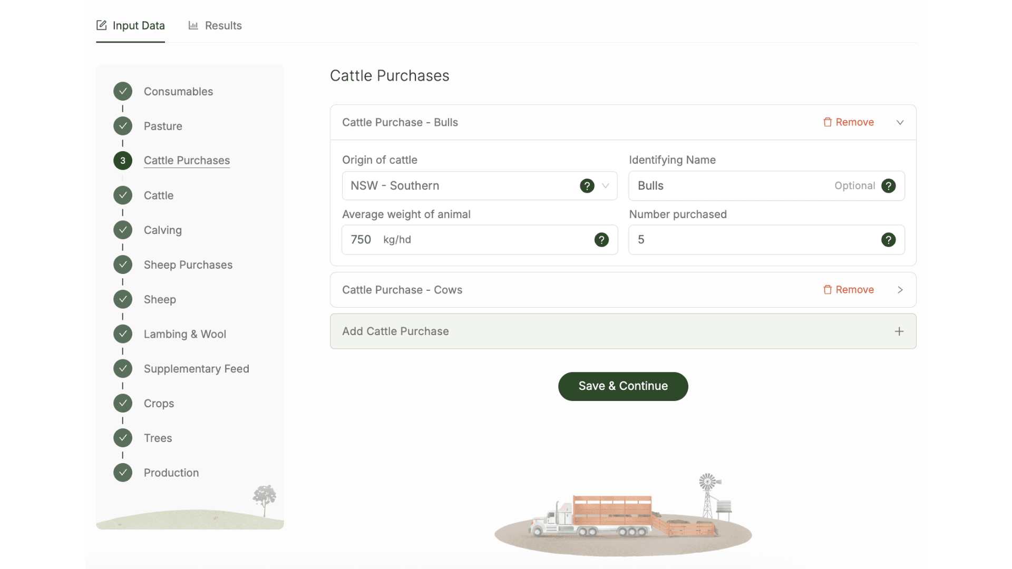
Task: Click help icon in Identifying Name field
Action: coord(888,185)
